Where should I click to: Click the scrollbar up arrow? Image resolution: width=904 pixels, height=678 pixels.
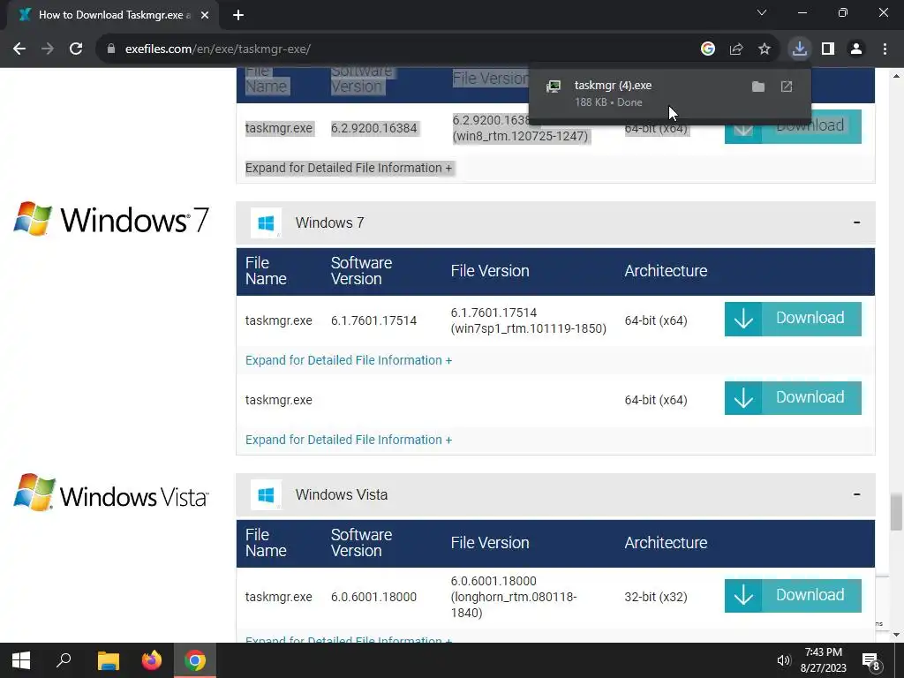tap(896, 76)
